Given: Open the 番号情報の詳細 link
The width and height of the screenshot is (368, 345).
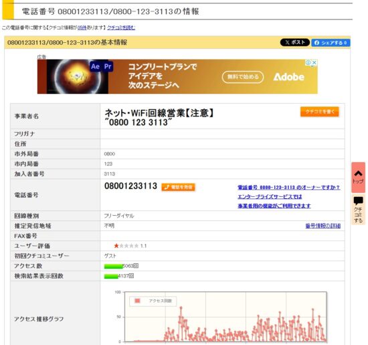Looking at the screenshot, I should point(323,226).
